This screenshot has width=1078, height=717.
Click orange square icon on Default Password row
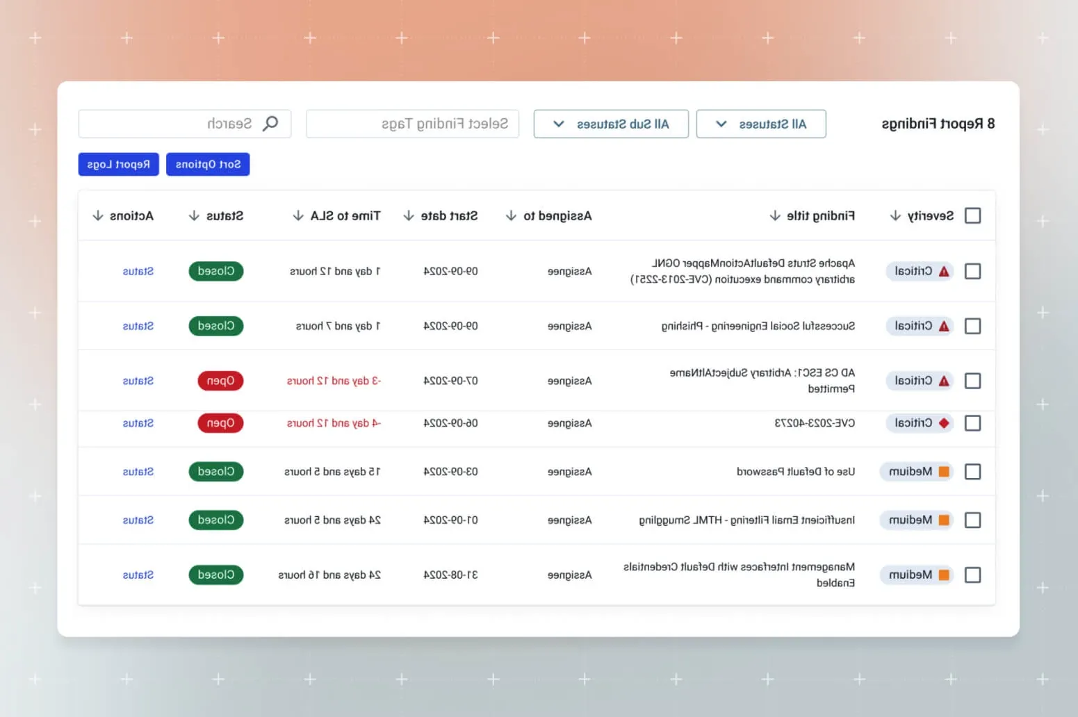click(944, 472)
